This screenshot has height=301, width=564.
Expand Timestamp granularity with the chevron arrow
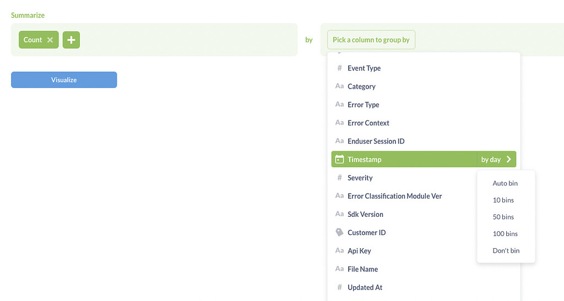pyautogui.click(x=509, y=160)
